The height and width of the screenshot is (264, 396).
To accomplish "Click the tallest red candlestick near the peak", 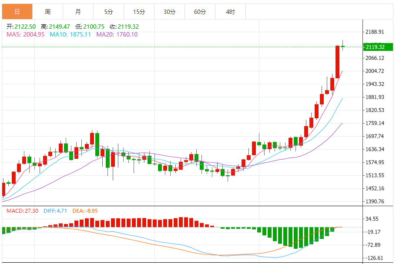I will point(337,62).
